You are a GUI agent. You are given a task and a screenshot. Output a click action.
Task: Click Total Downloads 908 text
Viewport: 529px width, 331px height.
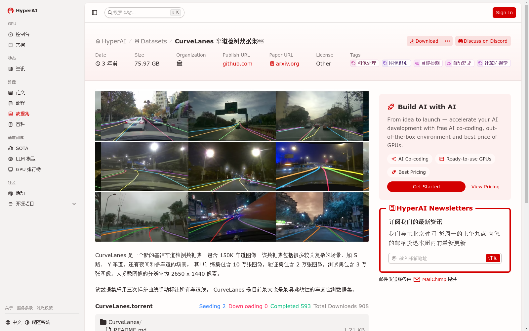(x=341, y=307)
